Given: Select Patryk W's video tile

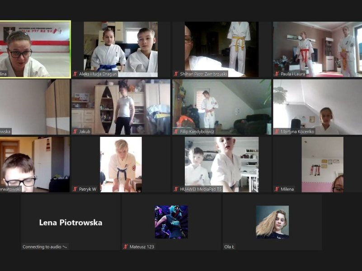Looking at the screenshot, I should (121, 165).
